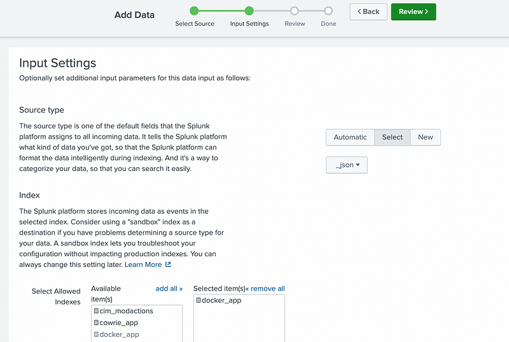
Task: Select cowrie_app from available indexes
Action: coord(119,323)
